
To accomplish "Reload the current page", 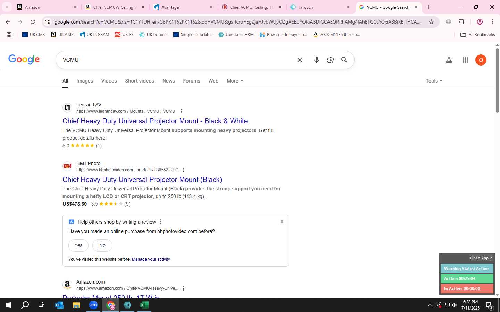I will tap(33, 22).
